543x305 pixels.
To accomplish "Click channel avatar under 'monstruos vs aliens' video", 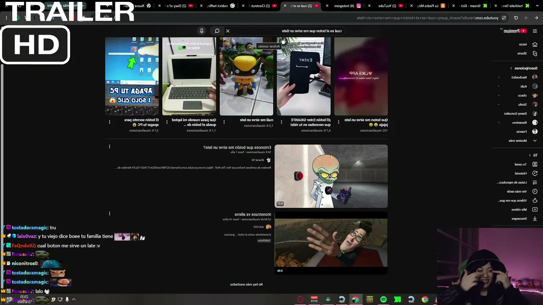I will (268, 227).
